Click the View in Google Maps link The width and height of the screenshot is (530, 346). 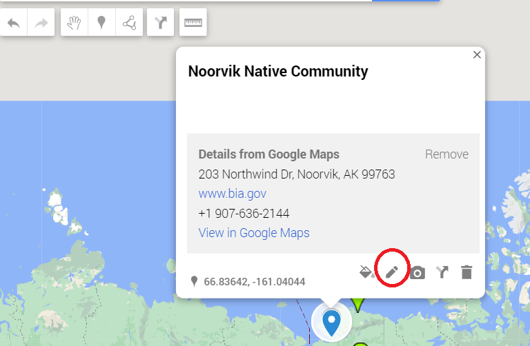pyautogui.click(x=254, y=233)
